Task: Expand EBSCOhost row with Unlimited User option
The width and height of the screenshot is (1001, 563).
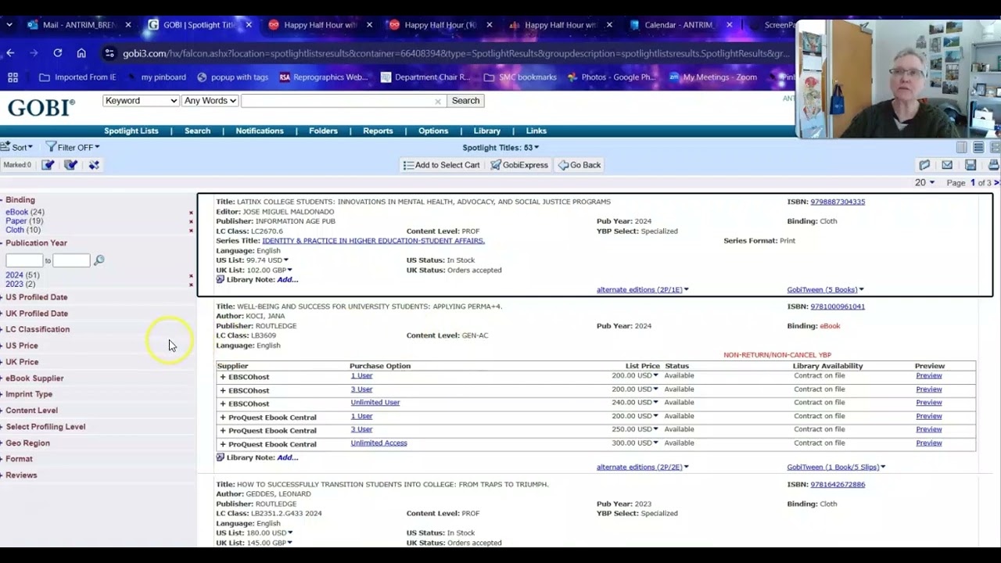Action: pos(223,403)
